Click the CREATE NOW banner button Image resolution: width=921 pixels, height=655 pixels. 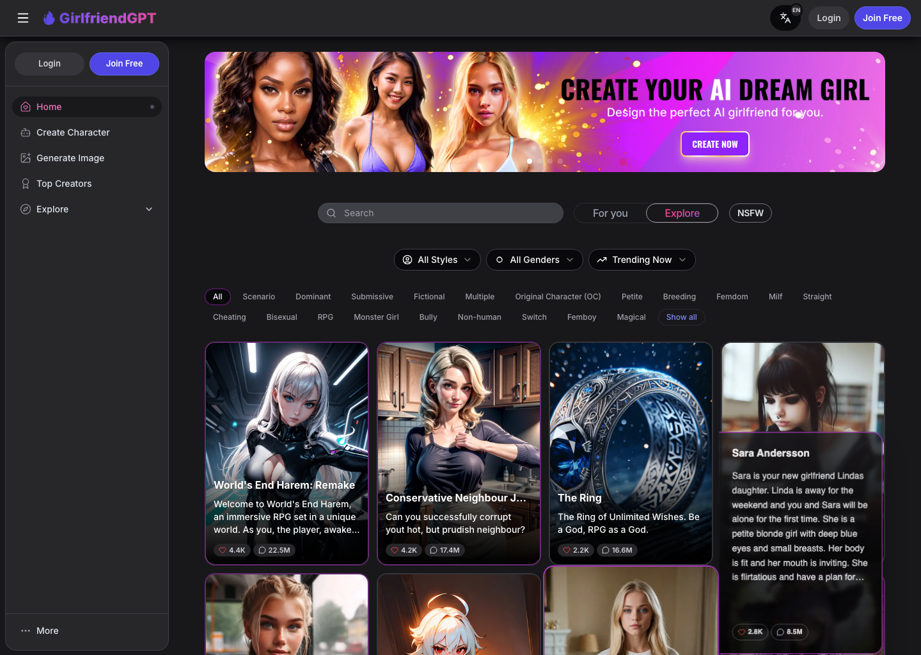point(714,144)
